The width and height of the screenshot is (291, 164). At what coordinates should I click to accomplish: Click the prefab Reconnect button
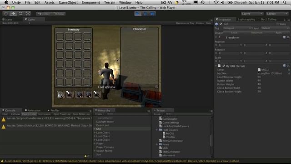point(256,33)
